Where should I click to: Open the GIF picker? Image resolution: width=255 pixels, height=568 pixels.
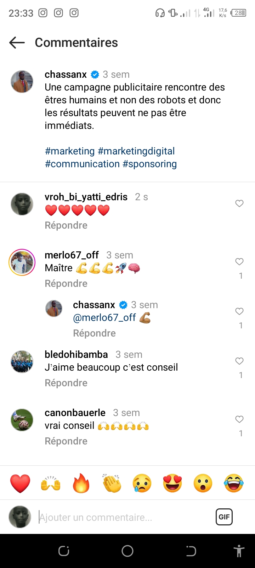tap(224, 517)
